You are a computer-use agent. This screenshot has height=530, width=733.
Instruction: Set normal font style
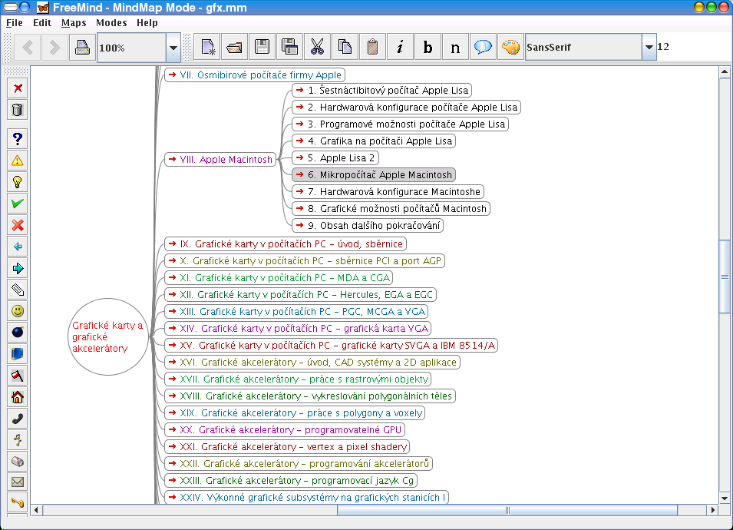pyautogui.click(x=455, y=48)
